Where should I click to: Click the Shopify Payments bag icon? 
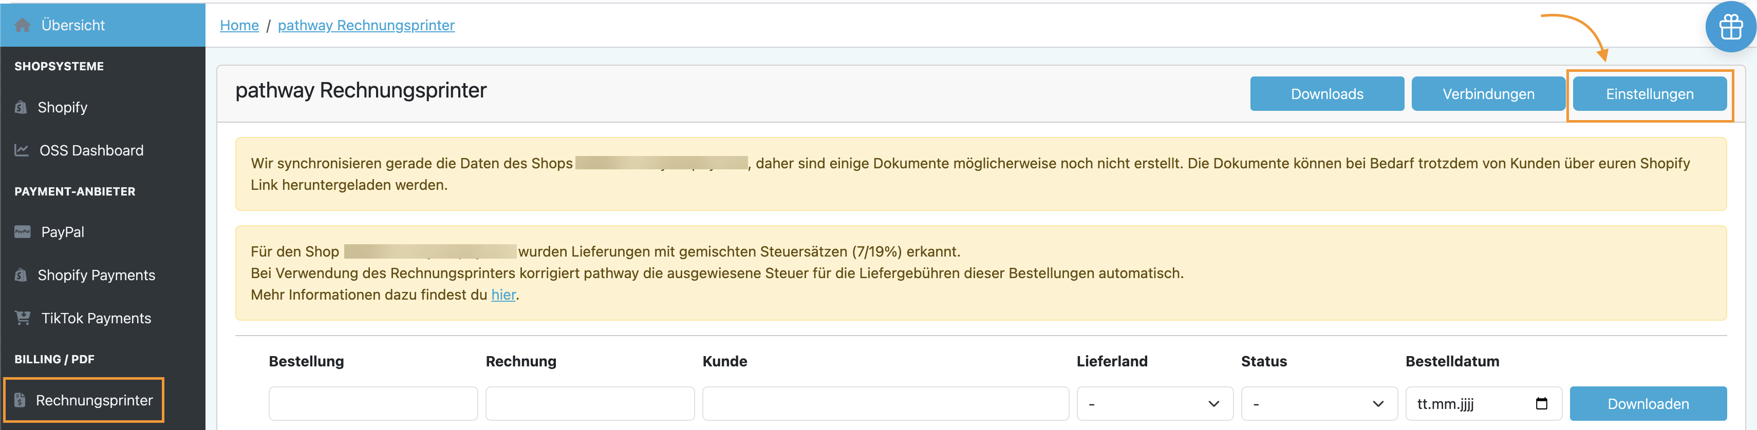tap(21, 275)
